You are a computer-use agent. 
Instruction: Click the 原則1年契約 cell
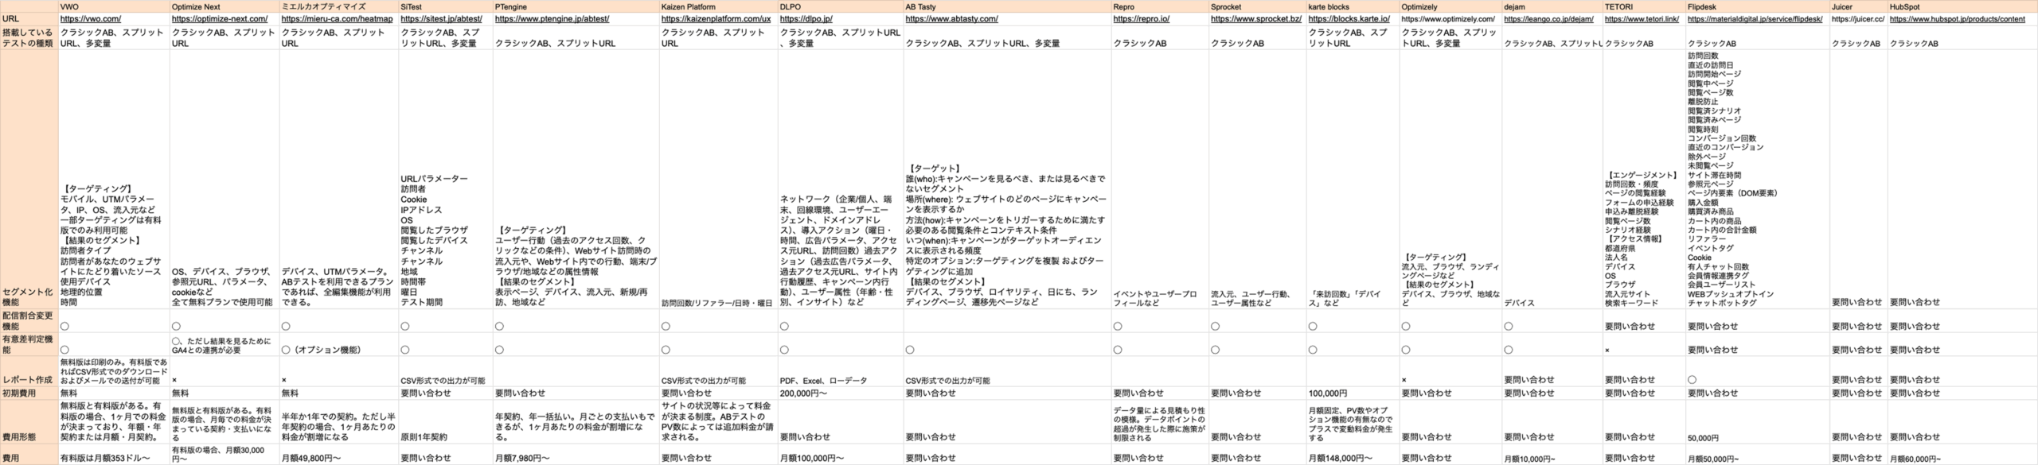point(446,422)
